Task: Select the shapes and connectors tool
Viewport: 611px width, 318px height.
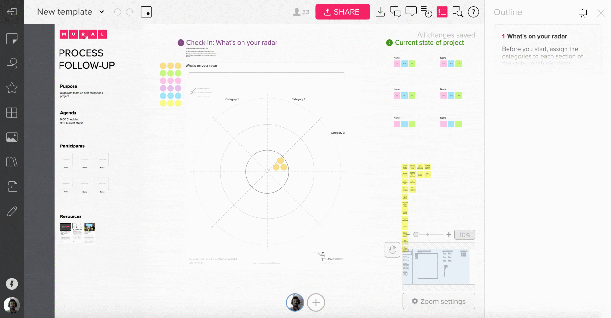Action: [12, 63]
